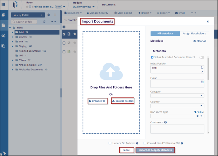Viewport: 218px width, 156px height.
Task: Open folder picker icon in Index Position
Action: click(x=202, y=68)
